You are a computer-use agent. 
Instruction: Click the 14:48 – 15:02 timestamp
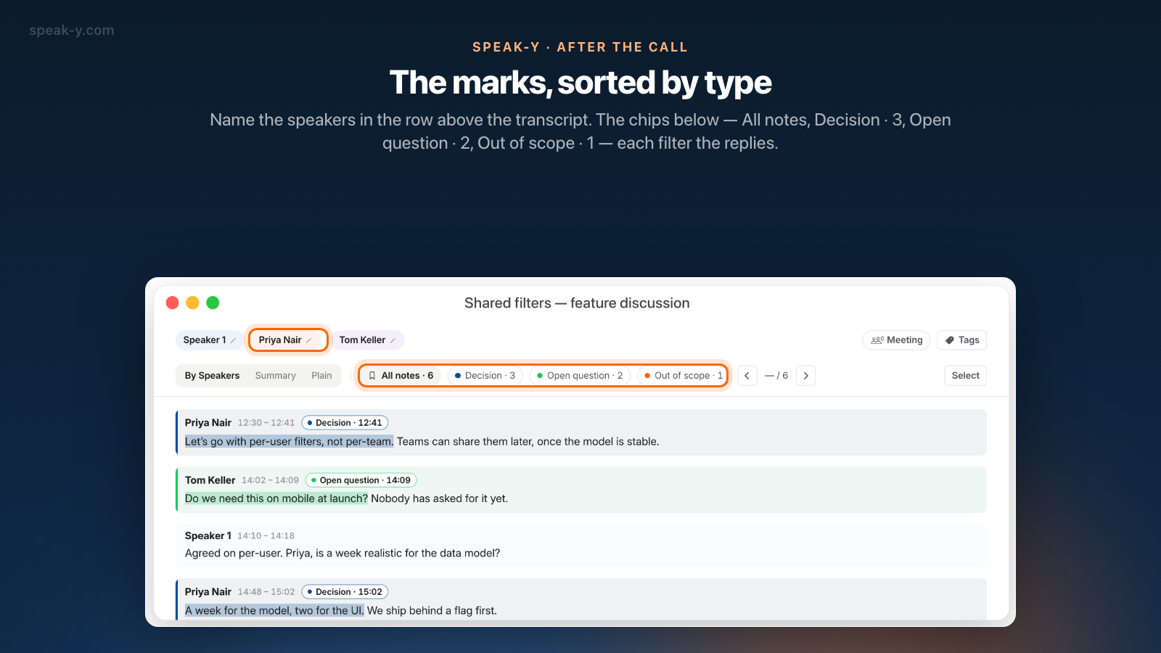click(x=266, y=592)
